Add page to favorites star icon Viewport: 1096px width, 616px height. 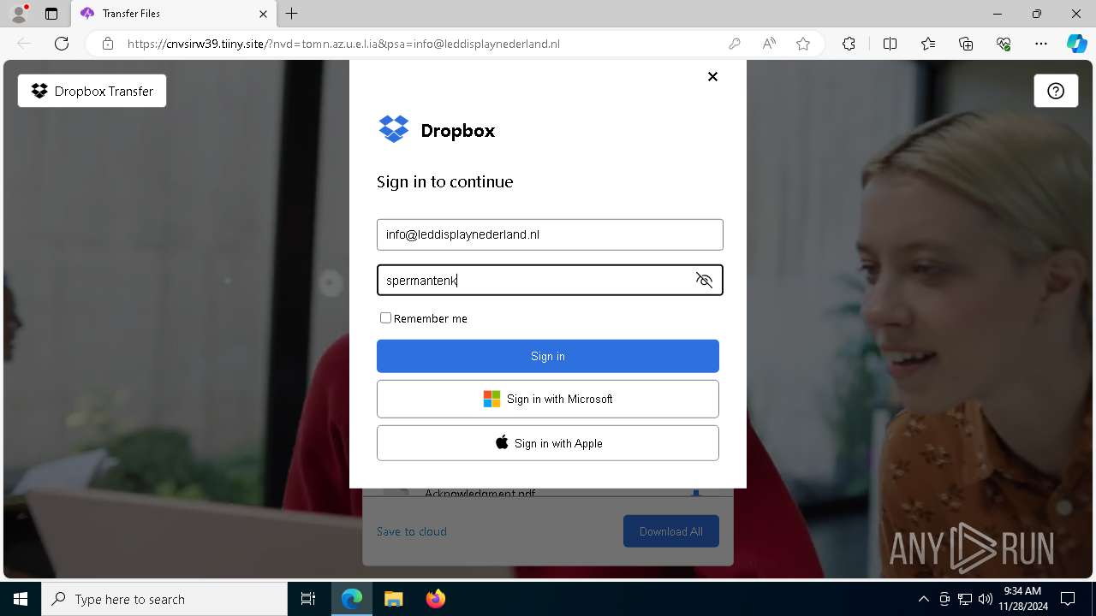click(803, 44)
